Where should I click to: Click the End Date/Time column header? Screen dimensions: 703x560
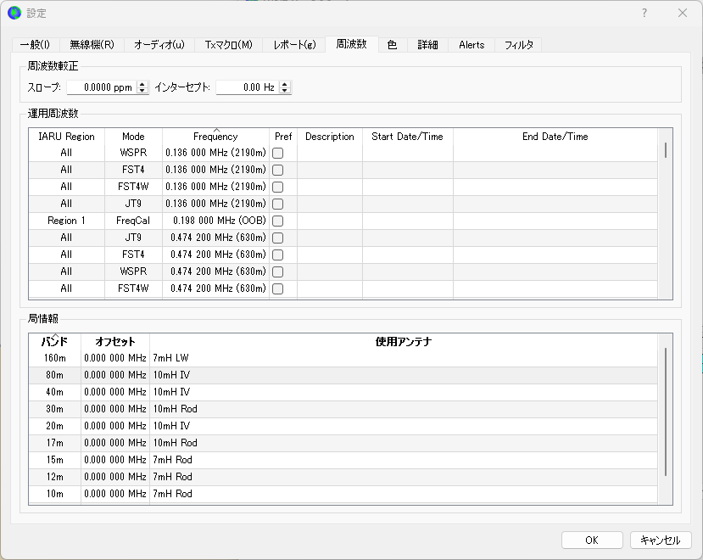tap(555, 137)
